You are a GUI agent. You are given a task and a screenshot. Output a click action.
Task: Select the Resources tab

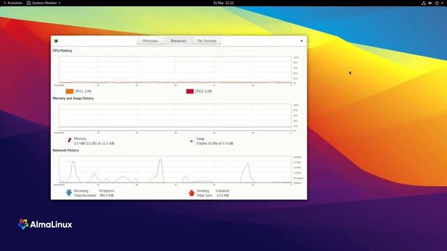click(179, 41)
